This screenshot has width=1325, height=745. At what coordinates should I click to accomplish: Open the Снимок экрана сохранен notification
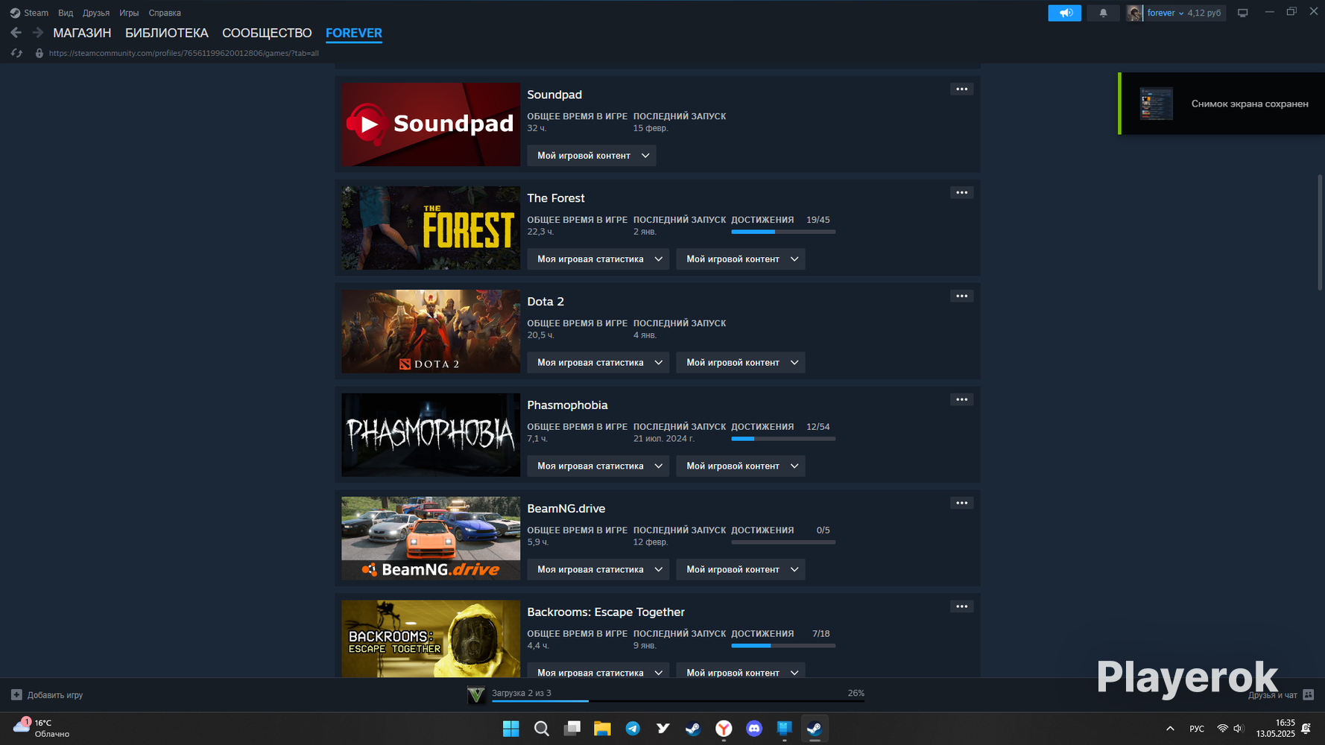(1222, 104)
